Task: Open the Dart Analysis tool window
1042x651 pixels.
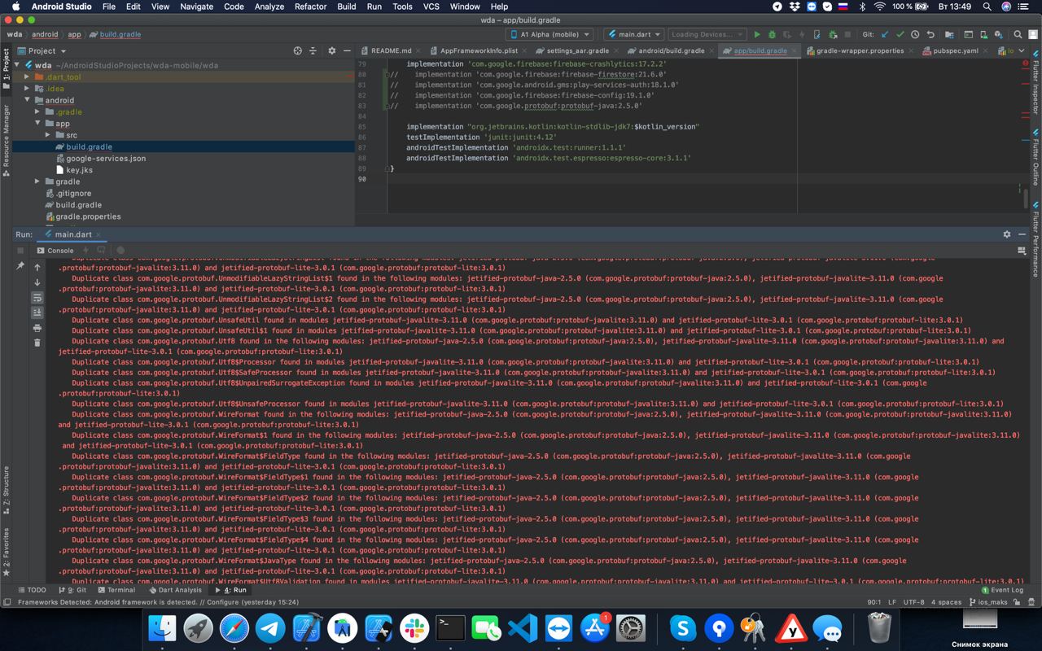Action: tap(175, 590)
